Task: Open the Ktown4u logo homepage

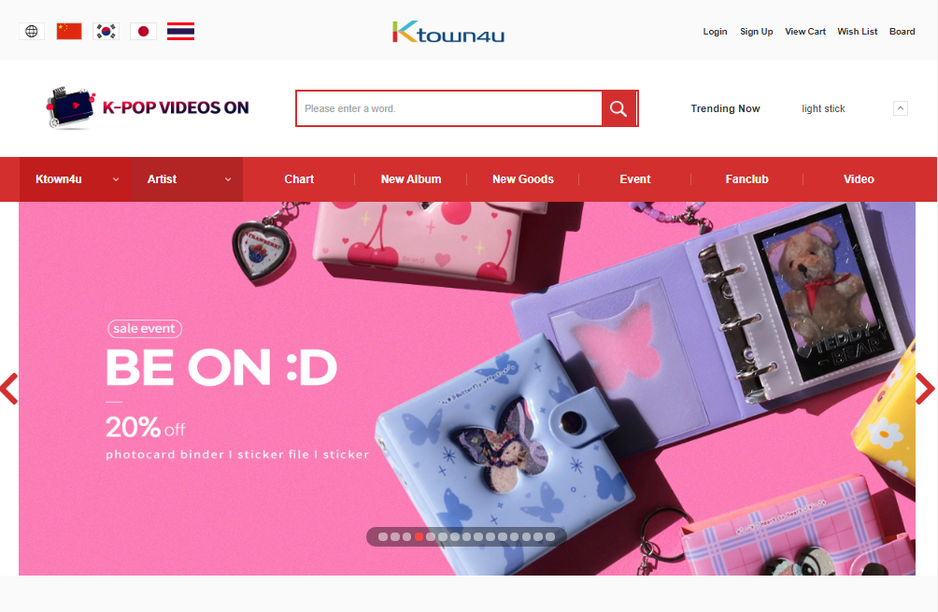Action: (448, 32)
